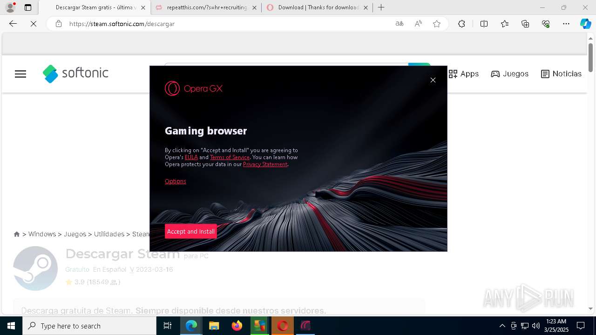Open Browser essentials heart icon
596x335 pixels.
(x=546, y=24)
